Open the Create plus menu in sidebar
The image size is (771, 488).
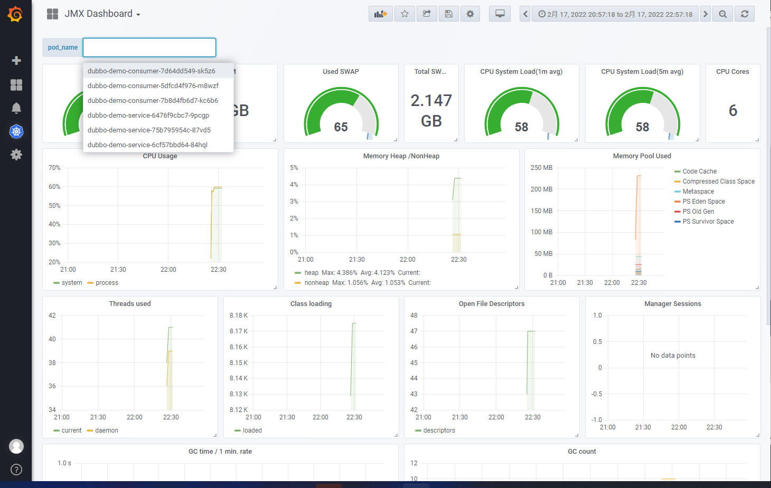tap(16, 61)
